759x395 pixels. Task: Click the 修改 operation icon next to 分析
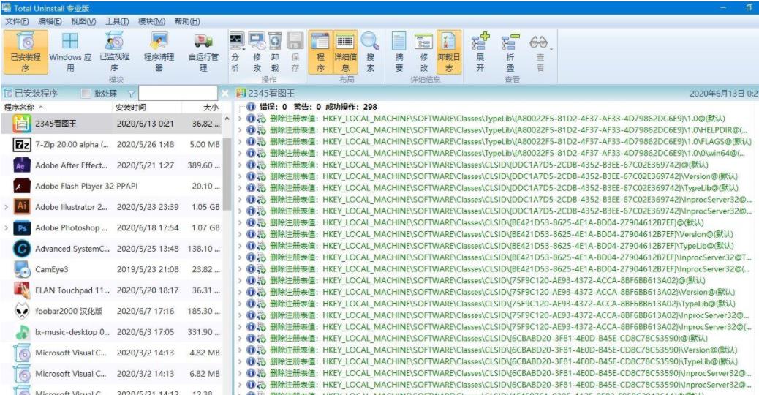click(257, 52)
